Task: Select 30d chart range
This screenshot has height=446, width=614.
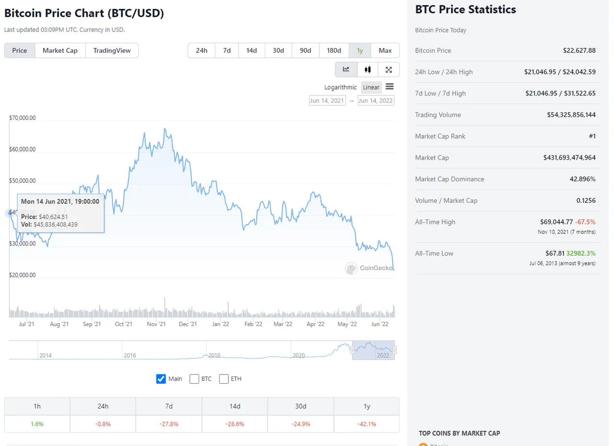Action: (x=279, y=50)
